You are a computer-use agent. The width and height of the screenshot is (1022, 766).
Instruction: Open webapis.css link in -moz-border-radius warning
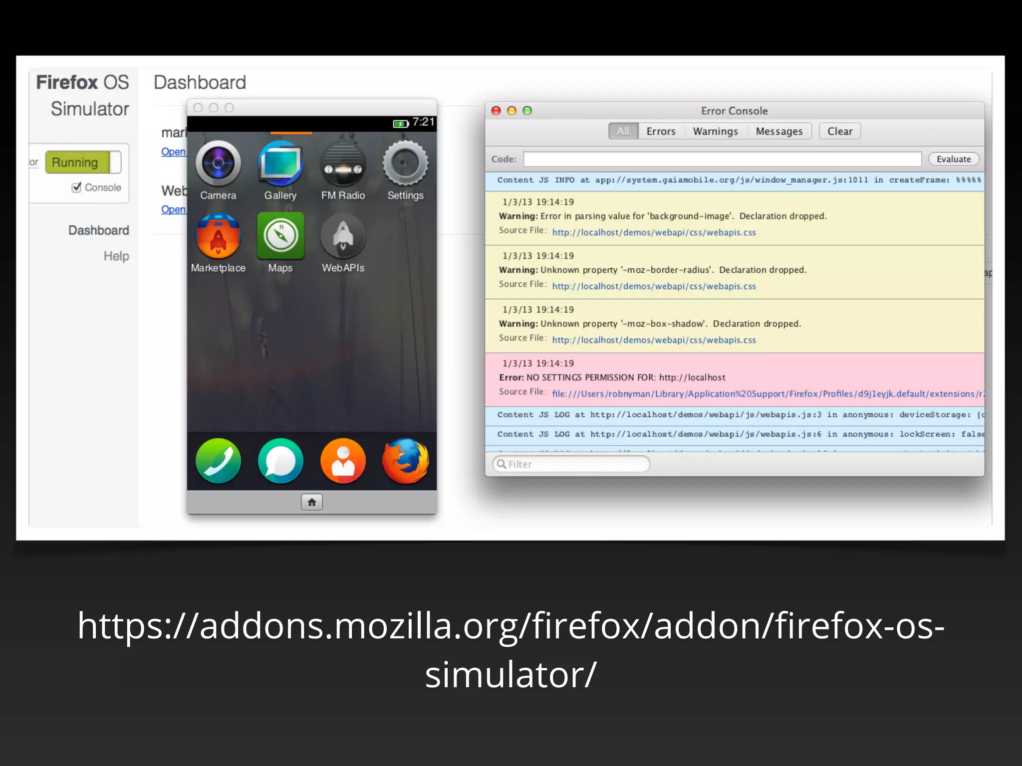[x=654, y=286]
